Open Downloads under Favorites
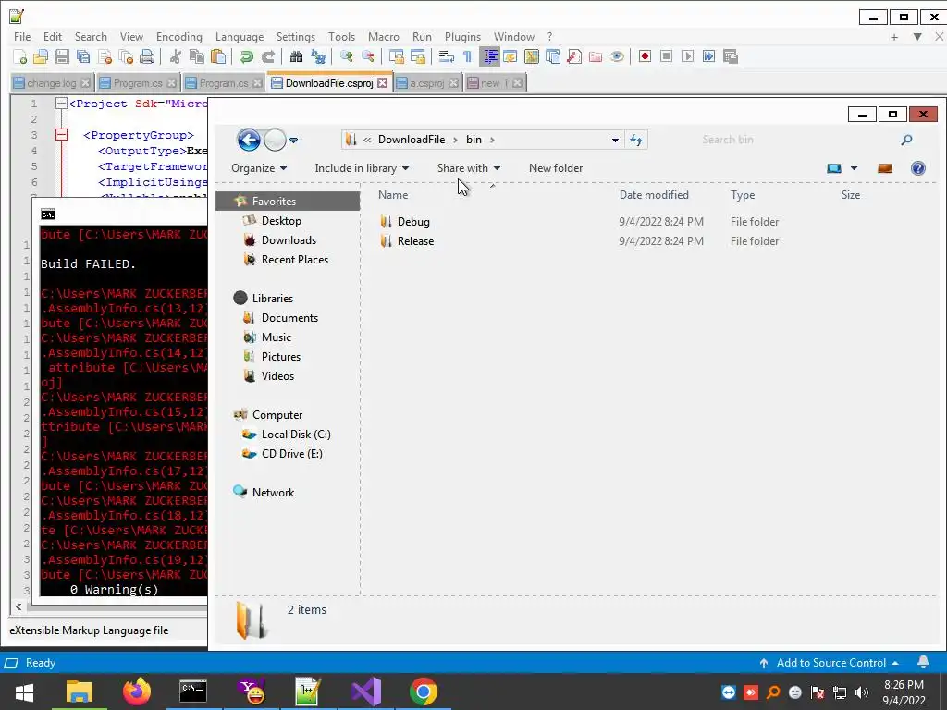Image resolution: width=947 pixels, height=710 pixels. pyautogui.click(x=289, y=240)
